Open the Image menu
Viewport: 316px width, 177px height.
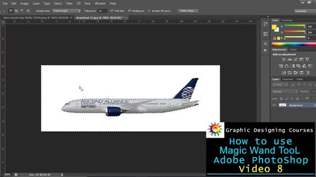(x=24, y=3)
